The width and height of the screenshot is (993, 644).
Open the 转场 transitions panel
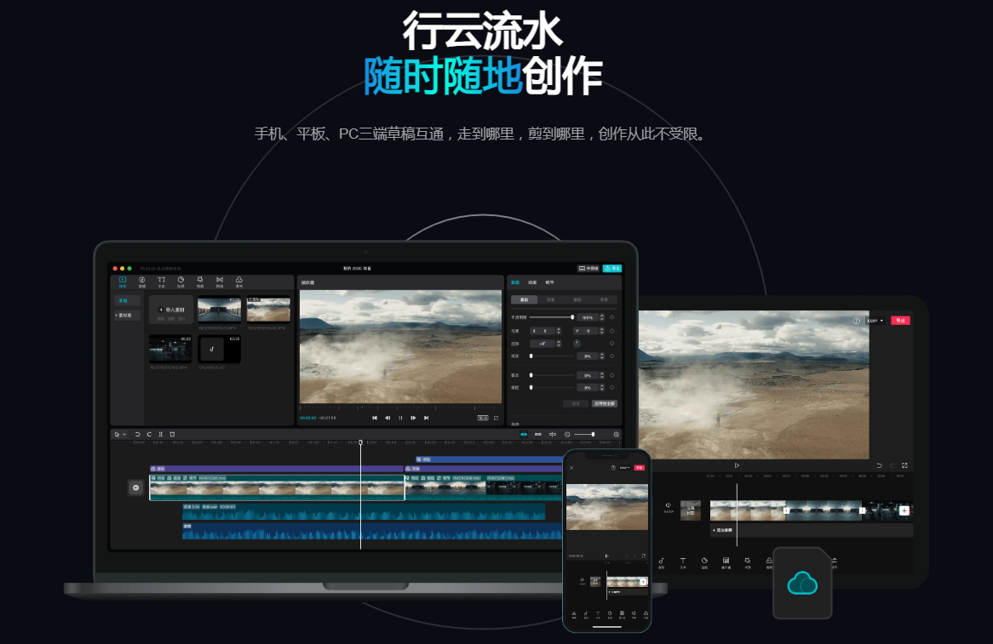click(x=220, y=282)
